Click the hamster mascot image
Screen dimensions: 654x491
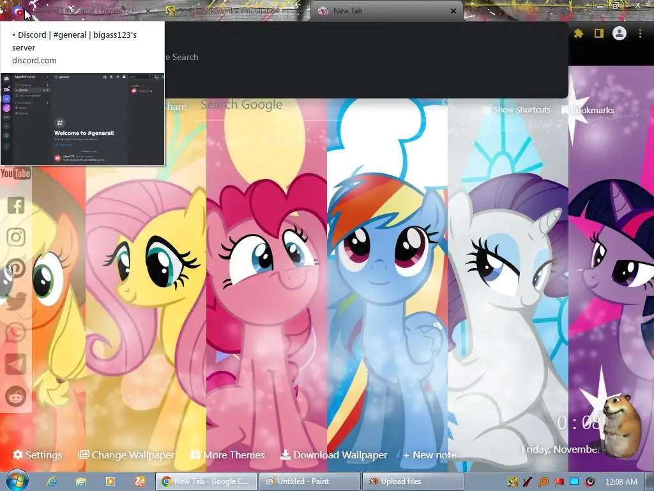point(621,426)
